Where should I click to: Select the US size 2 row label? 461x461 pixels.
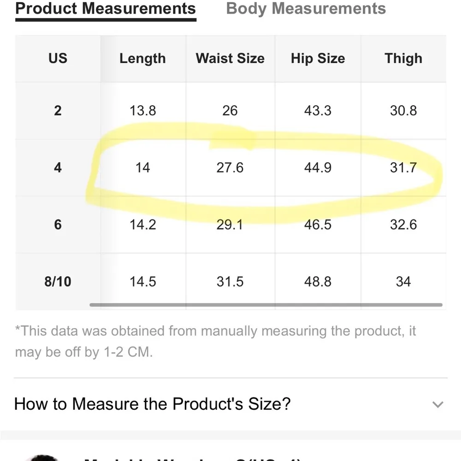58,111
